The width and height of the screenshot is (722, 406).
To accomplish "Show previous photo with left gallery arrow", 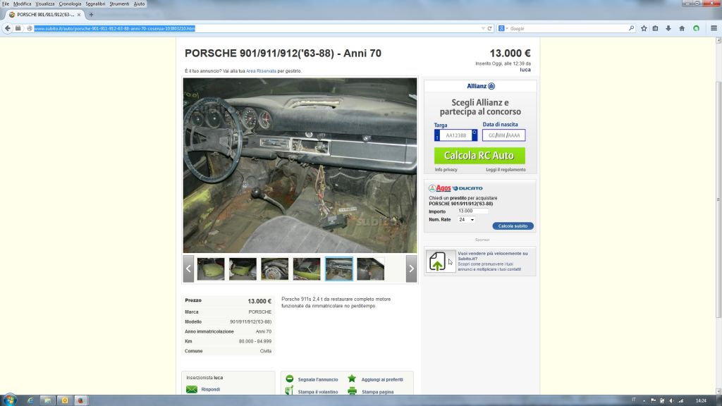I will [x=188, y=269].
